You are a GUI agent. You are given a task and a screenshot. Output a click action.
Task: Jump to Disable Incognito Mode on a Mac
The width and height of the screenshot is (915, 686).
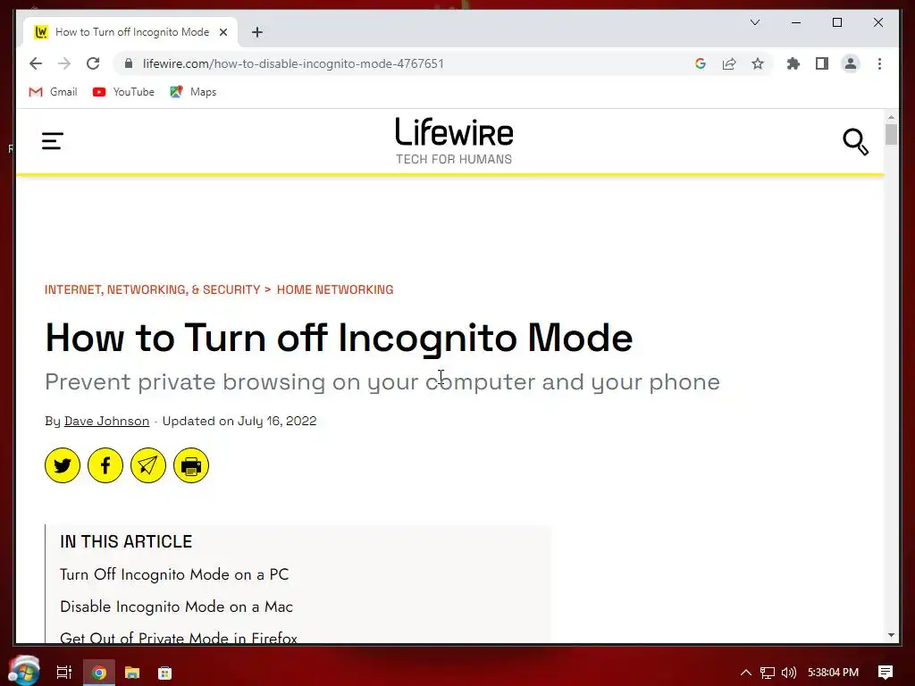click(x=176, y=607)
